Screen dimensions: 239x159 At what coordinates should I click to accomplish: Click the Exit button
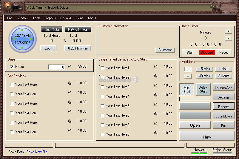pyautogui.click(x=223, y=125)
